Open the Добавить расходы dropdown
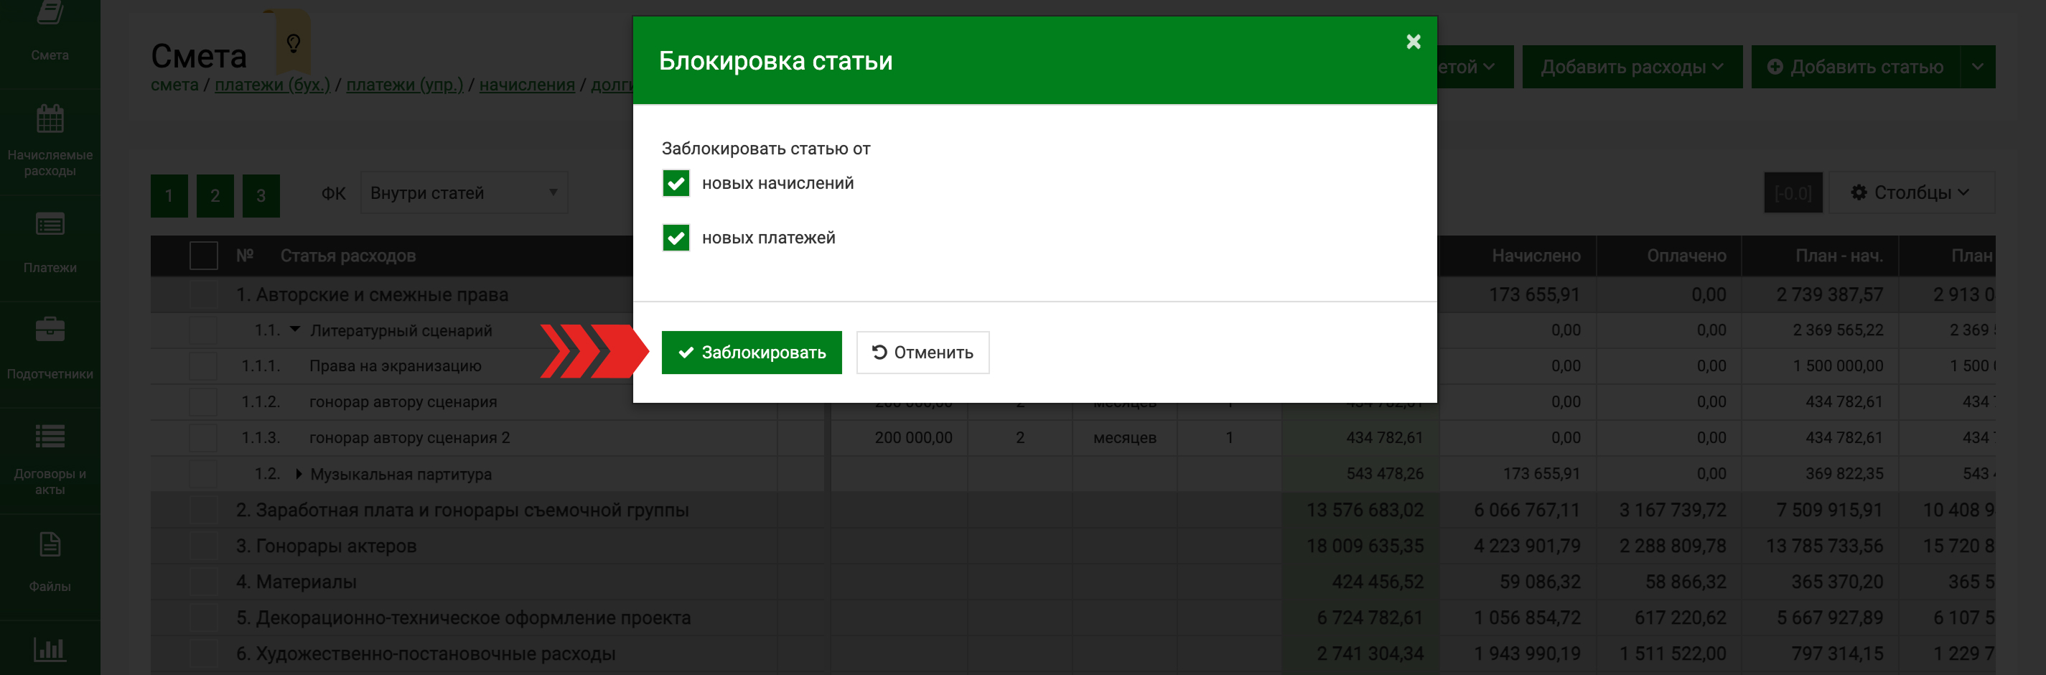This screenshot has height=675, width=2046. pyautogui.click(x=1631, y=67)
